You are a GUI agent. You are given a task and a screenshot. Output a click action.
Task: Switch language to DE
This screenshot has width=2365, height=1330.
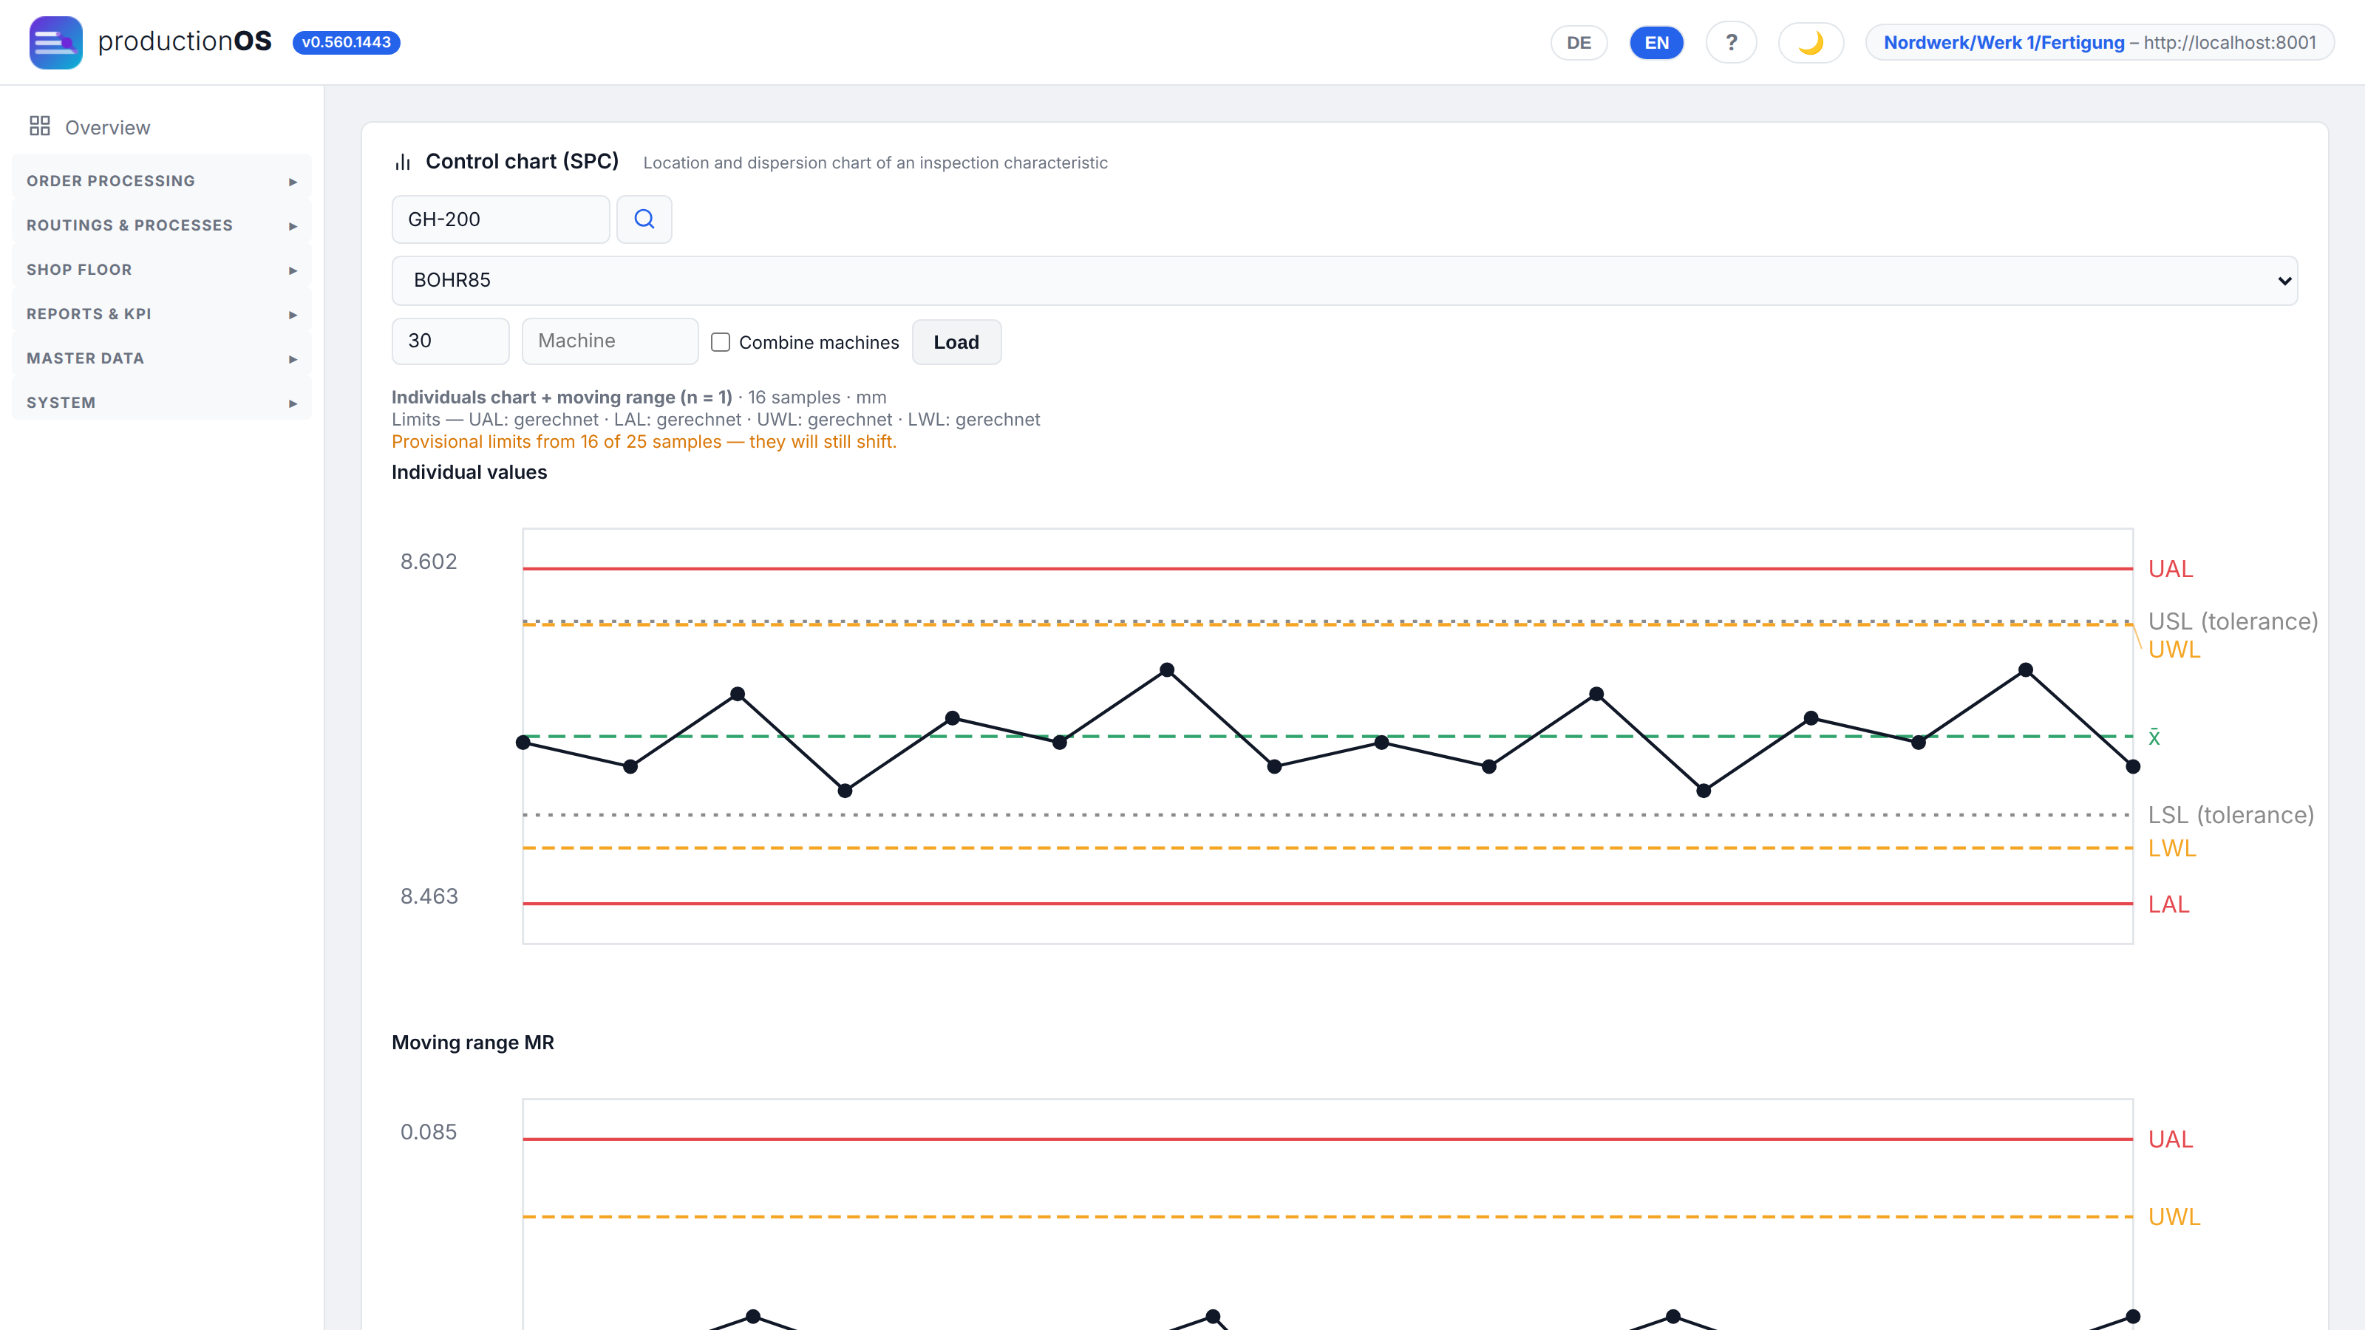click(x=1578, y=42)
